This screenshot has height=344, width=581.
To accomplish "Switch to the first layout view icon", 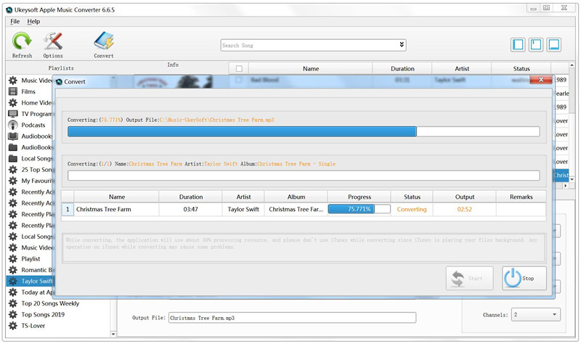I will [x=518, y=45].
